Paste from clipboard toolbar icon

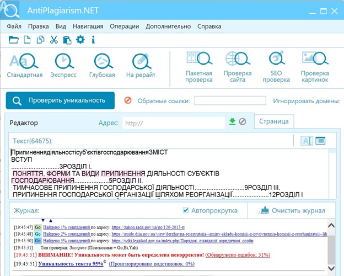(x=67, y=40)
